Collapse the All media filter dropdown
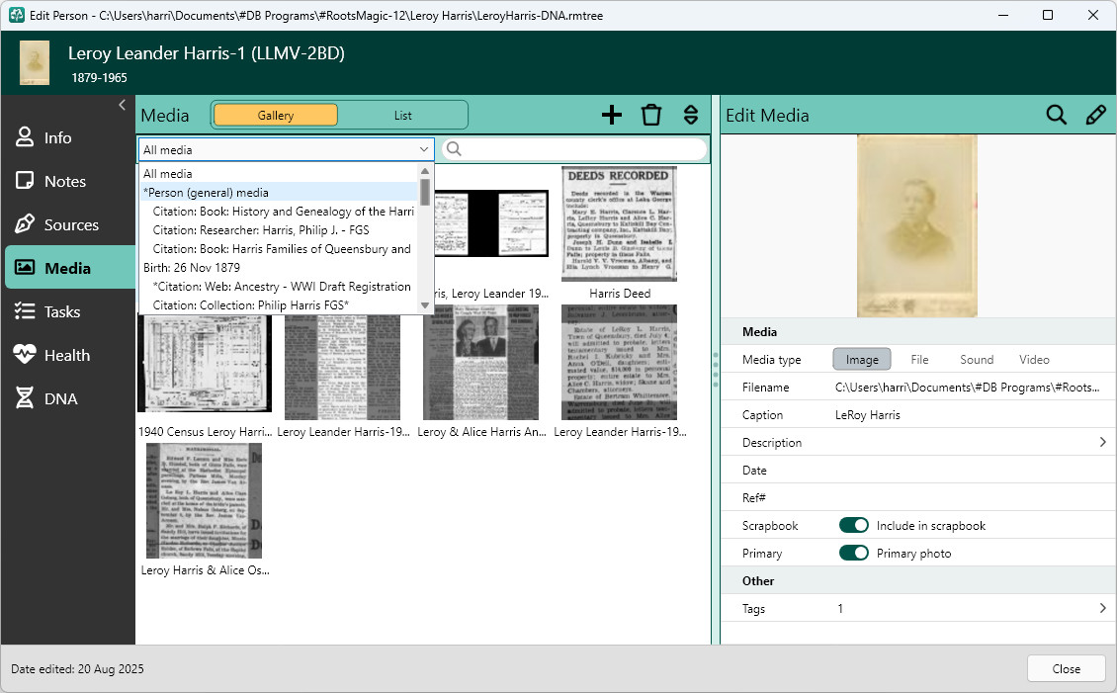The width and height of the screenshot is (1117, 693). 424,149
